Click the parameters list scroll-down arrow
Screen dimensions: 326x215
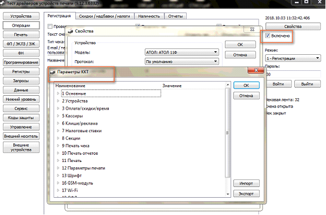(x=228, y=194)
